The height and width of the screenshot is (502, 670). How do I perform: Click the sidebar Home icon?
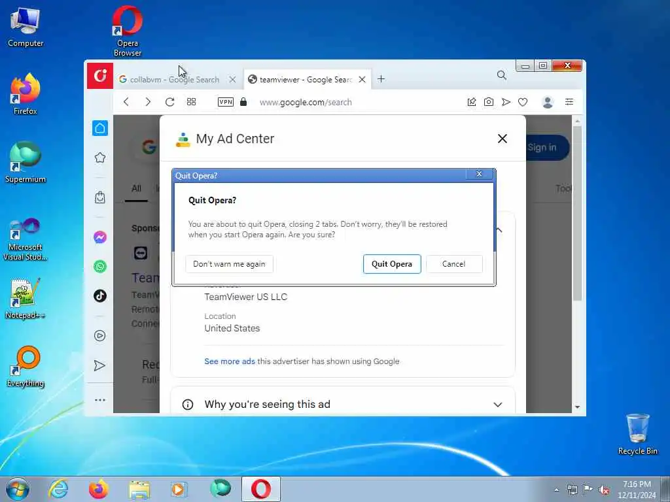100,128
